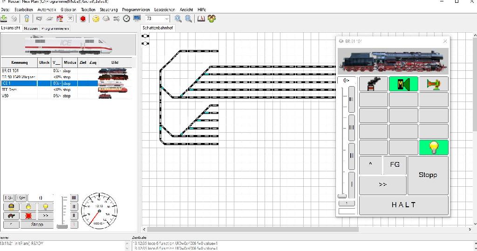Click the clock icon in toolbar
Viewport: 477px width, 251px height.
[126, 19]
